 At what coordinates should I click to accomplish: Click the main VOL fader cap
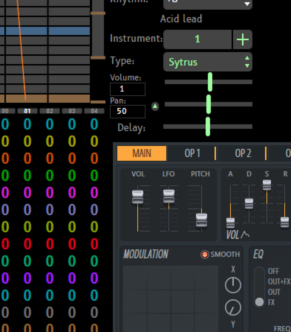138,197
